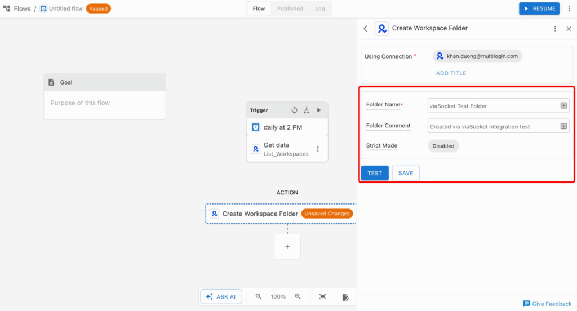Click the Goal card header
Viewport: 577px width, 311px height.
104,82
